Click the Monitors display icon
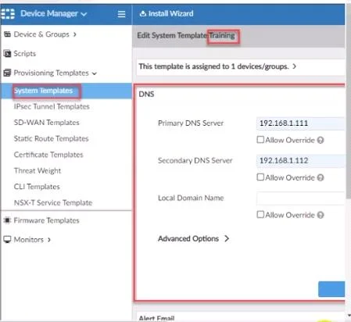This screenshot has height=322, width=351. [x=7, y=239]
